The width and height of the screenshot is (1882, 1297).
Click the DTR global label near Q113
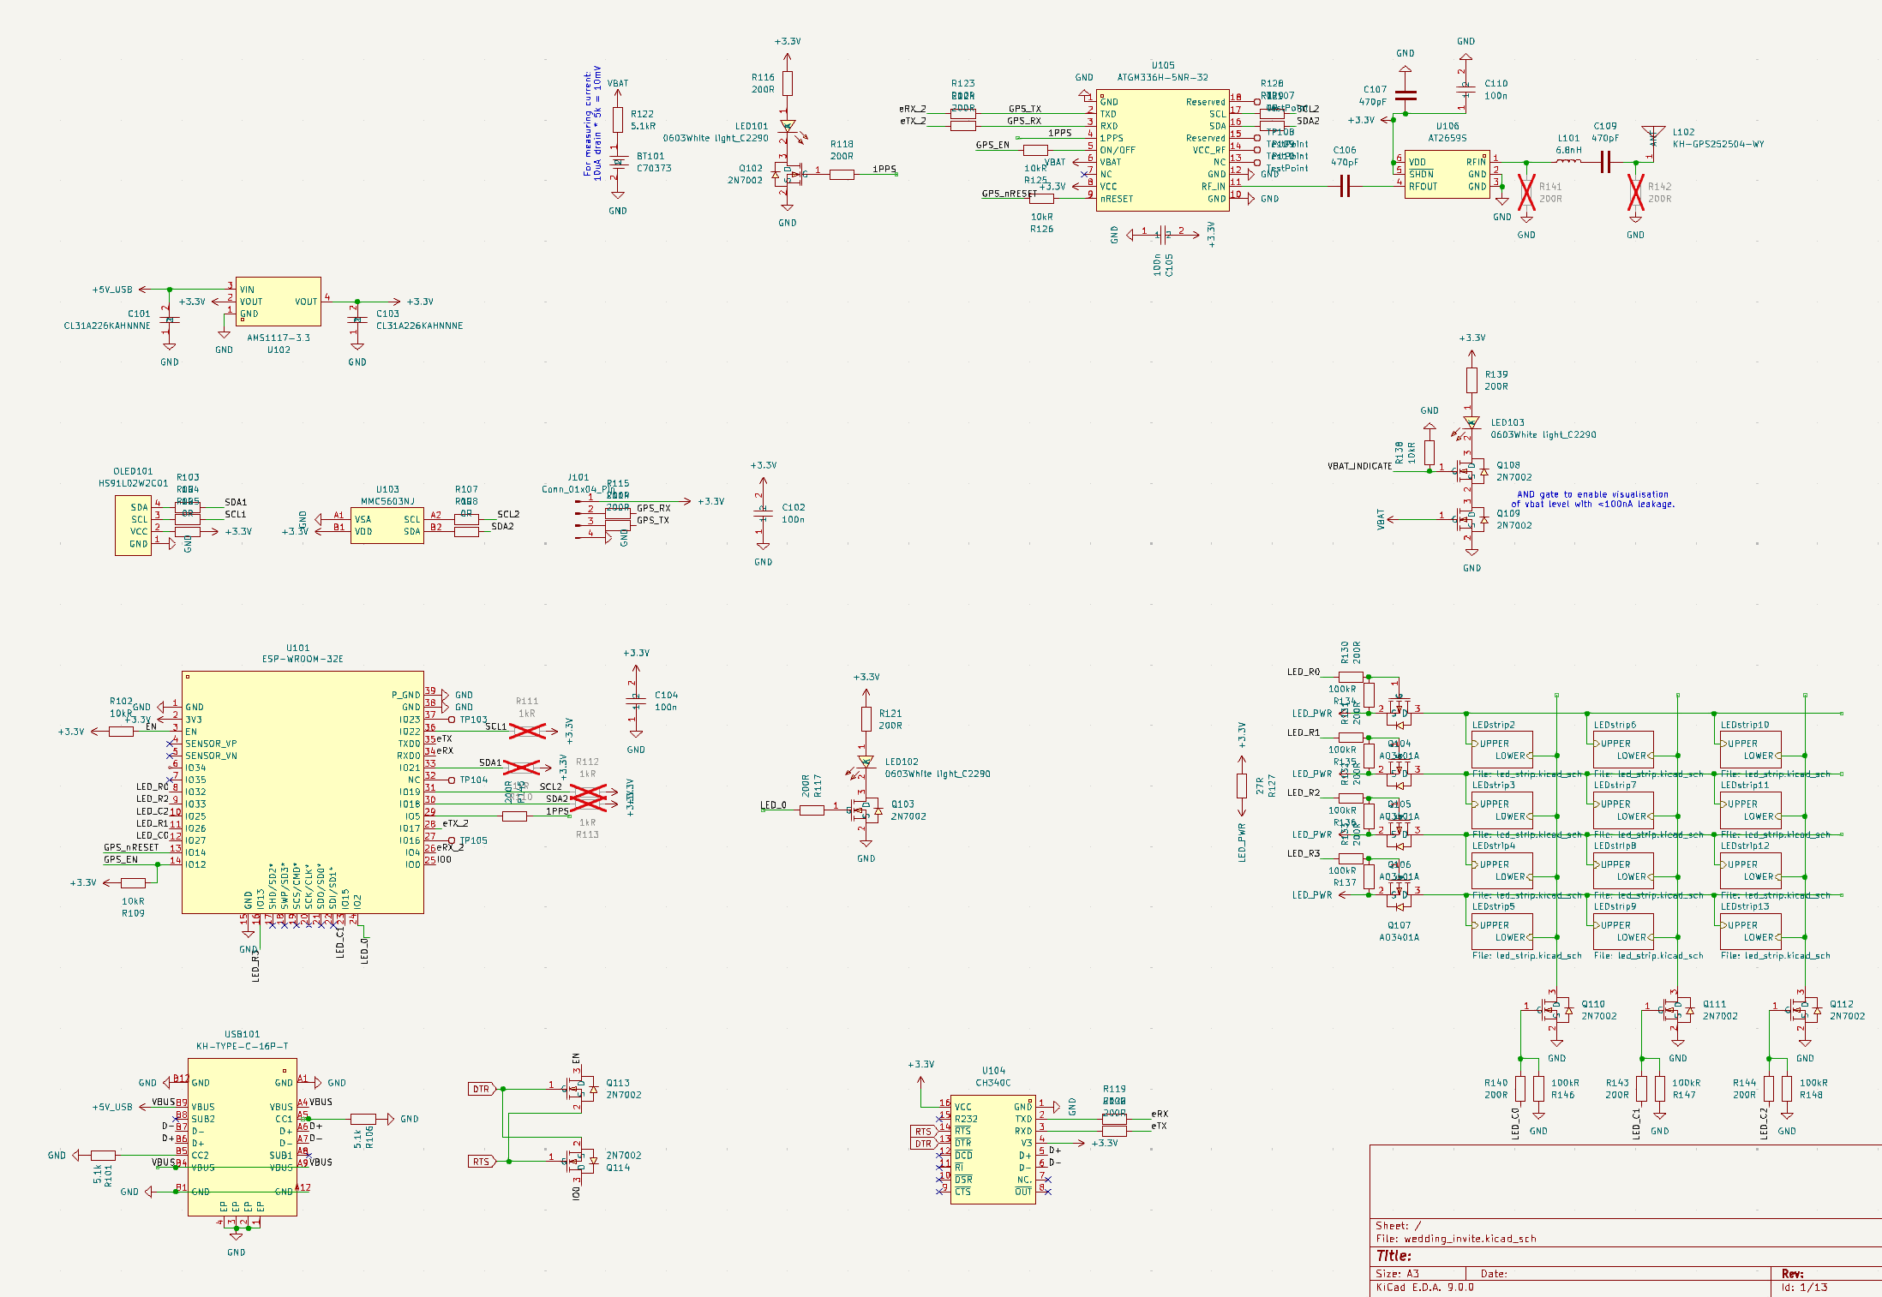(x=482, y=1089)
